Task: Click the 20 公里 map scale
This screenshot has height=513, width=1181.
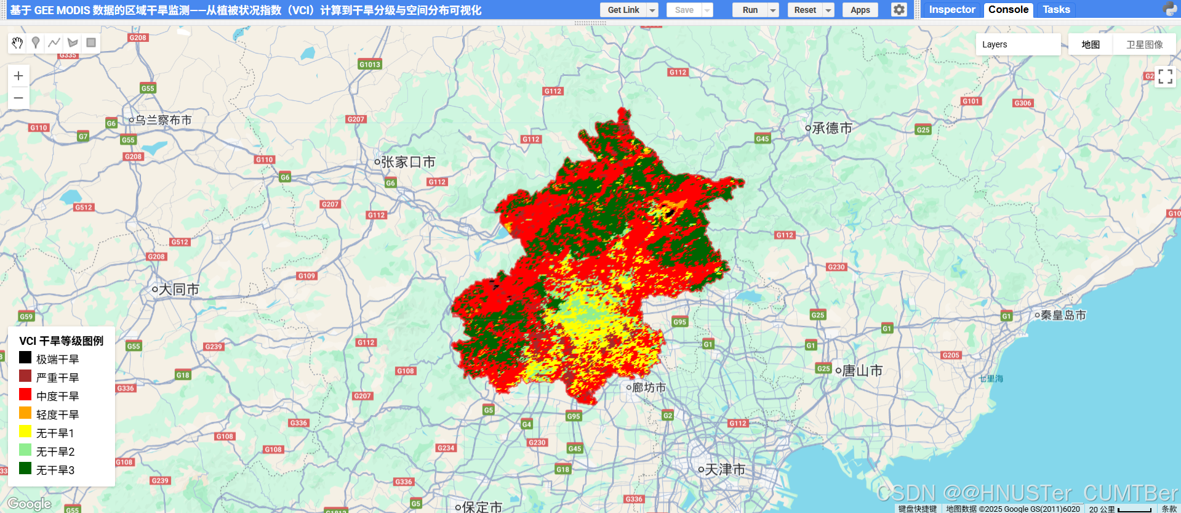Action: (x=1120, y=509)
